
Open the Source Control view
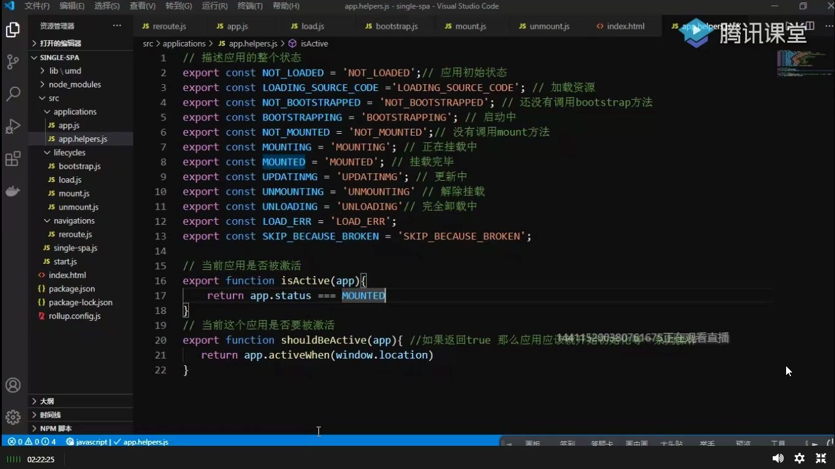(13, 61)
